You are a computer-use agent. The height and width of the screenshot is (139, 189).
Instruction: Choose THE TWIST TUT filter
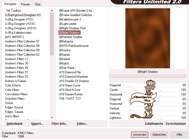70,99
